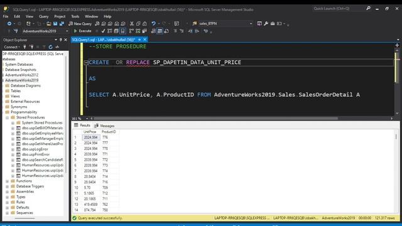Expand the Functions folder
This screenshot has width=402, height=226.
[7, 181]
